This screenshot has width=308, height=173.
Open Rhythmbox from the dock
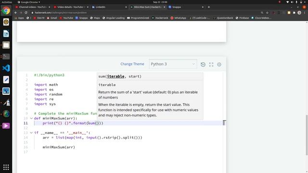pos(6,22)
